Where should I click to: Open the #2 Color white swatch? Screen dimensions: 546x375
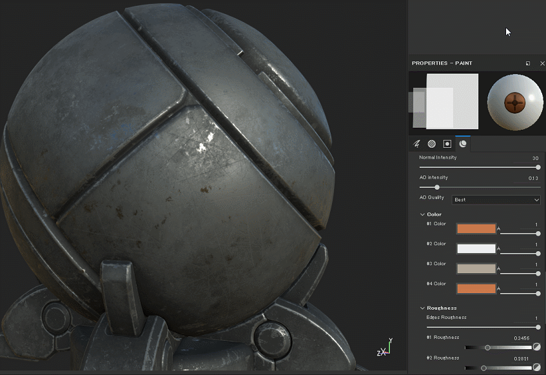pyautogui.click(x=476, y=248)
